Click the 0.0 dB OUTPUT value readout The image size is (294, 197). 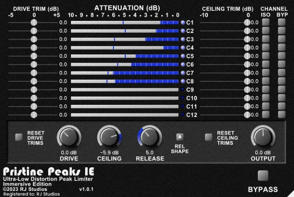263,153
